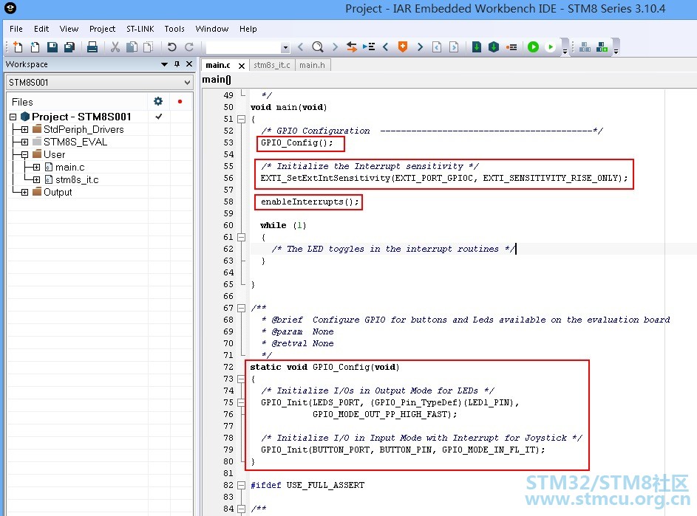The image size is (697, 516).
Task: Collapse the Project - STM8S001 node
Action: [x=13, y=117]
